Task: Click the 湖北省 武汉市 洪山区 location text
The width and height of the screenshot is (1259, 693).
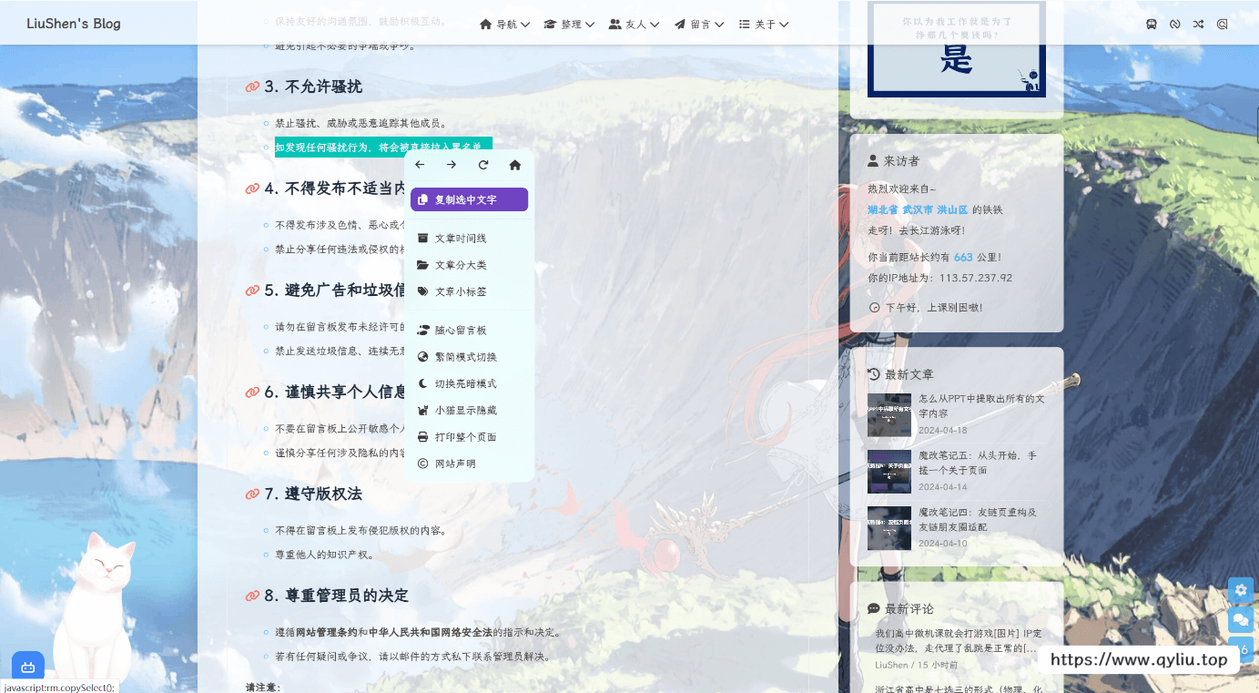Action: (918, 209)
